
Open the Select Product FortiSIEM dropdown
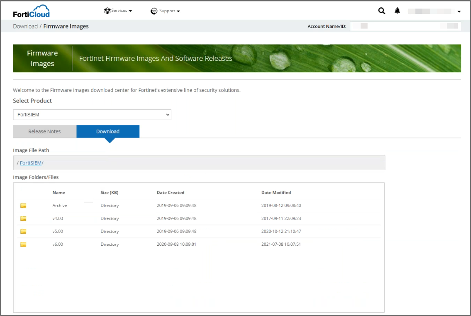coord(92,115)
